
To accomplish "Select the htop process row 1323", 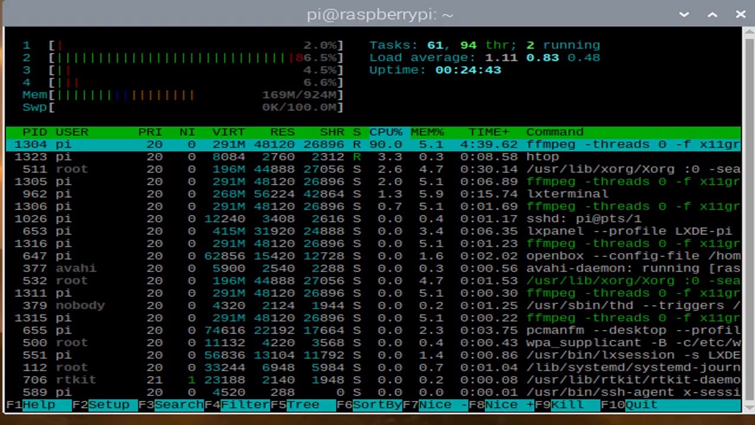I will coord(373,157).
